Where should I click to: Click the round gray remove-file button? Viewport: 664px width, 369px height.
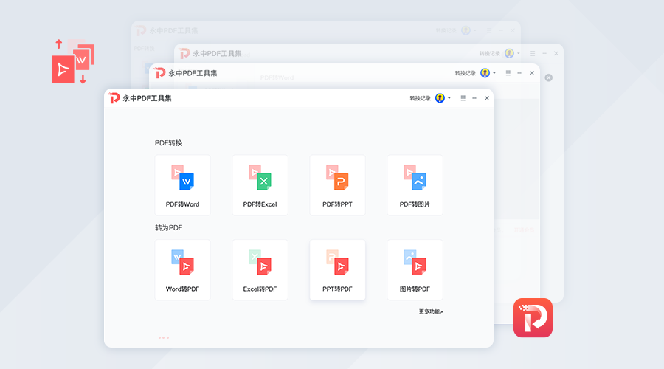click(548, 78)
